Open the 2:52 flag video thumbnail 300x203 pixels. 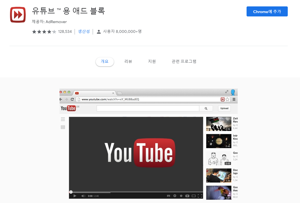click(219, 124)
